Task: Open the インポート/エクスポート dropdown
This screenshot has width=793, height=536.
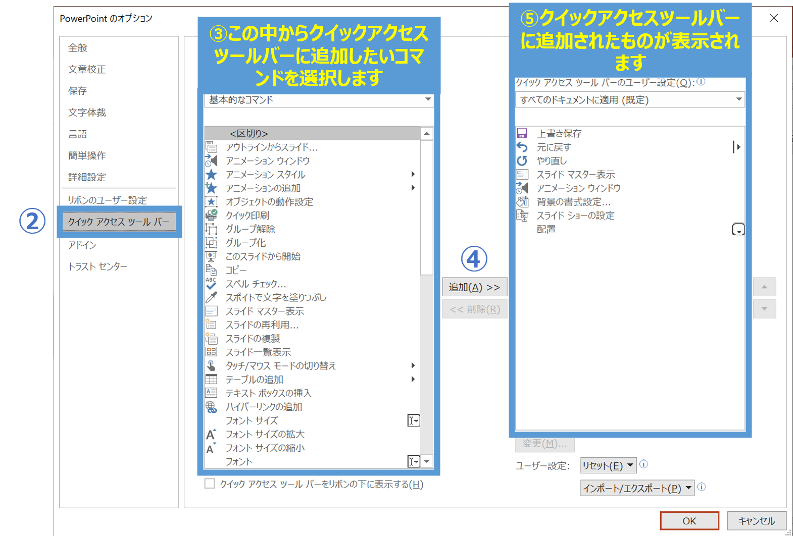Action: pos(637,488)
